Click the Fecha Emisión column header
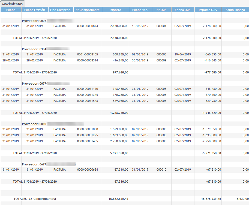 [35, 10]
